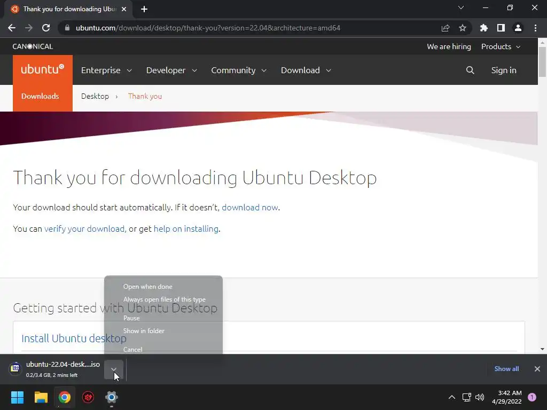Image resolution: width=547 pixels, height=410 pixels.
Task: Open the Chrome extensions puzzle icon
Action: tap(484, 28)
